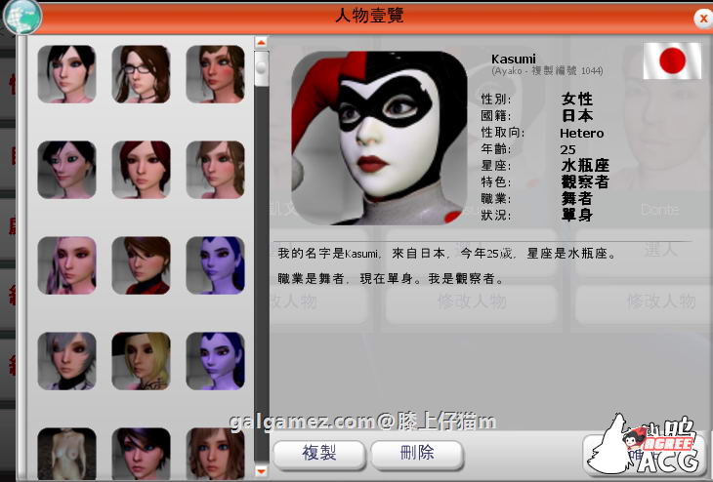Select brown-ponytail girl thumbnail in first row
This screenshot has width=713, height=482.
pos(216,74)
